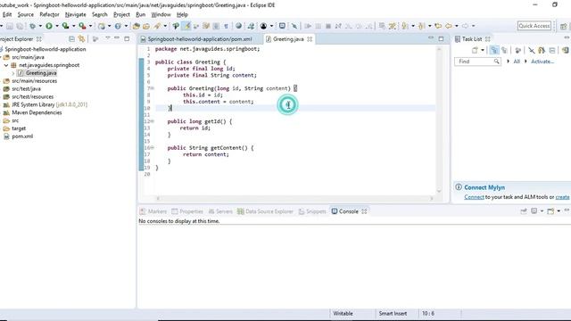Open the Help menu
This screenshot has width=571, height=321.
tap(182, 14)
